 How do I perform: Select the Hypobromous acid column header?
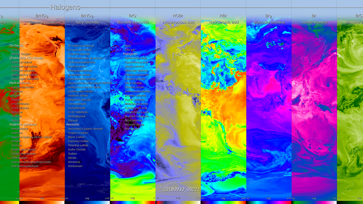click(178, 22)
